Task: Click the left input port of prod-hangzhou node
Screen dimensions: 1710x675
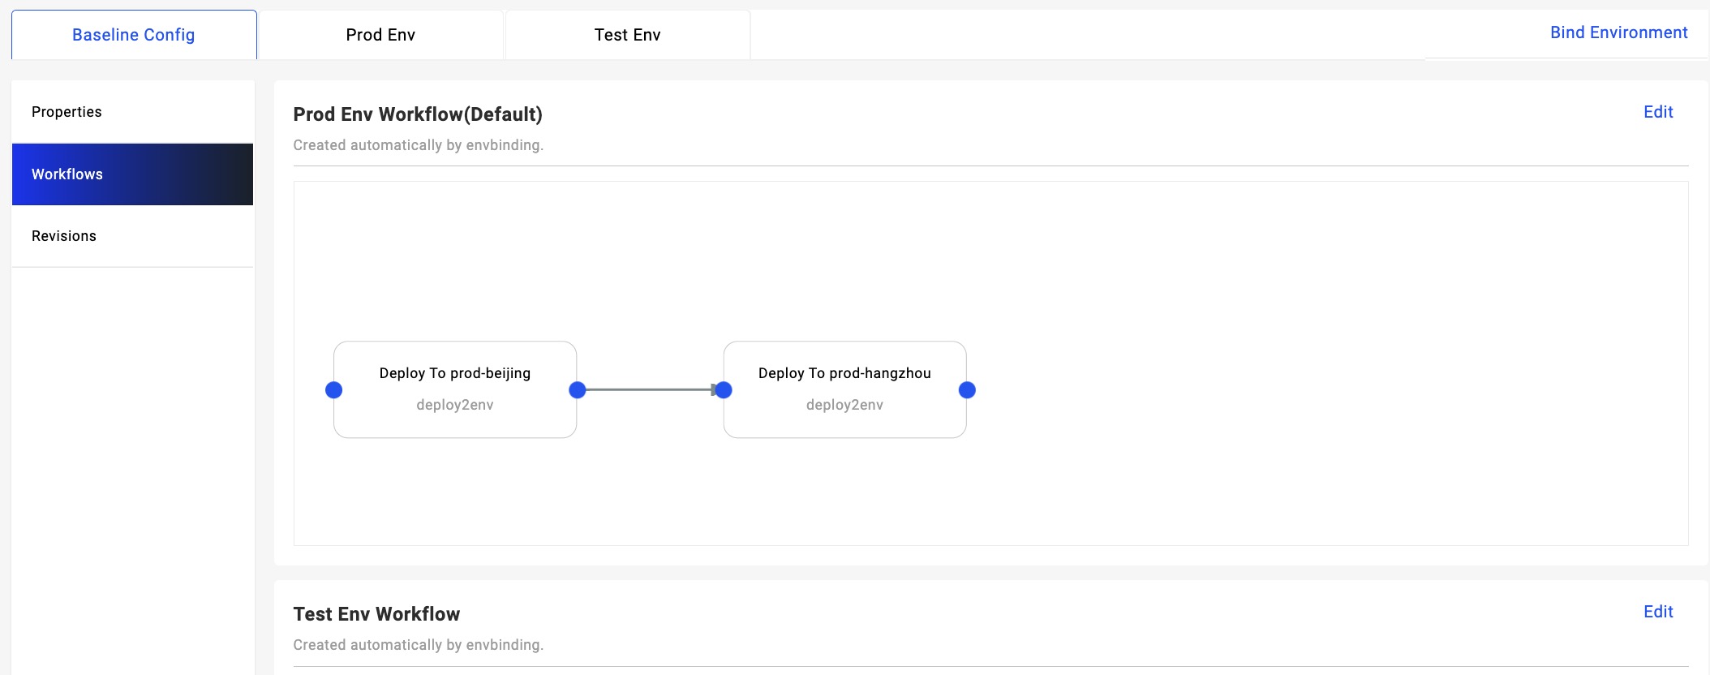Action: (x=724, y=390)
